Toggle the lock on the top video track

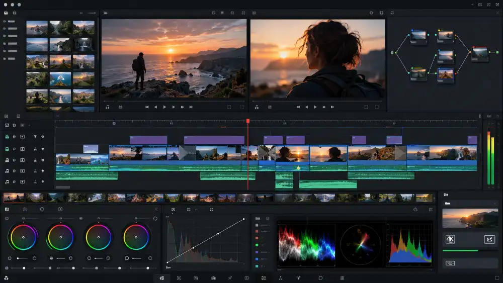point(7,137)
